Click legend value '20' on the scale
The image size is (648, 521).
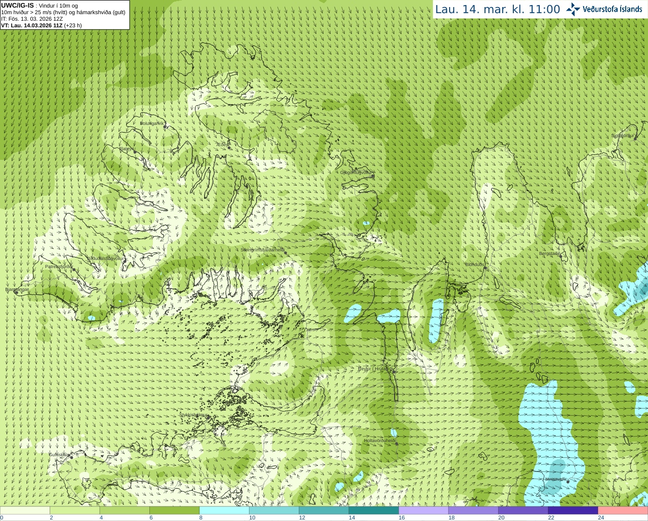pos(501,517)
